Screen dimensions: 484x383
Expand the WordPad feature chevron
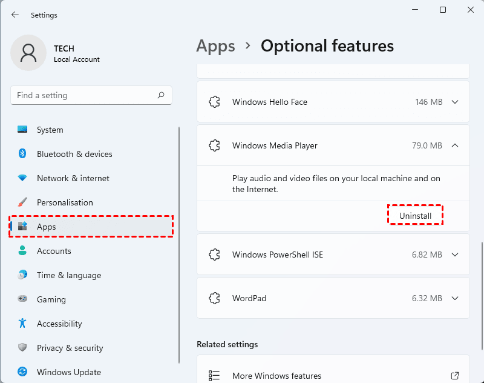pyautogui.click(x=455, y=299)
